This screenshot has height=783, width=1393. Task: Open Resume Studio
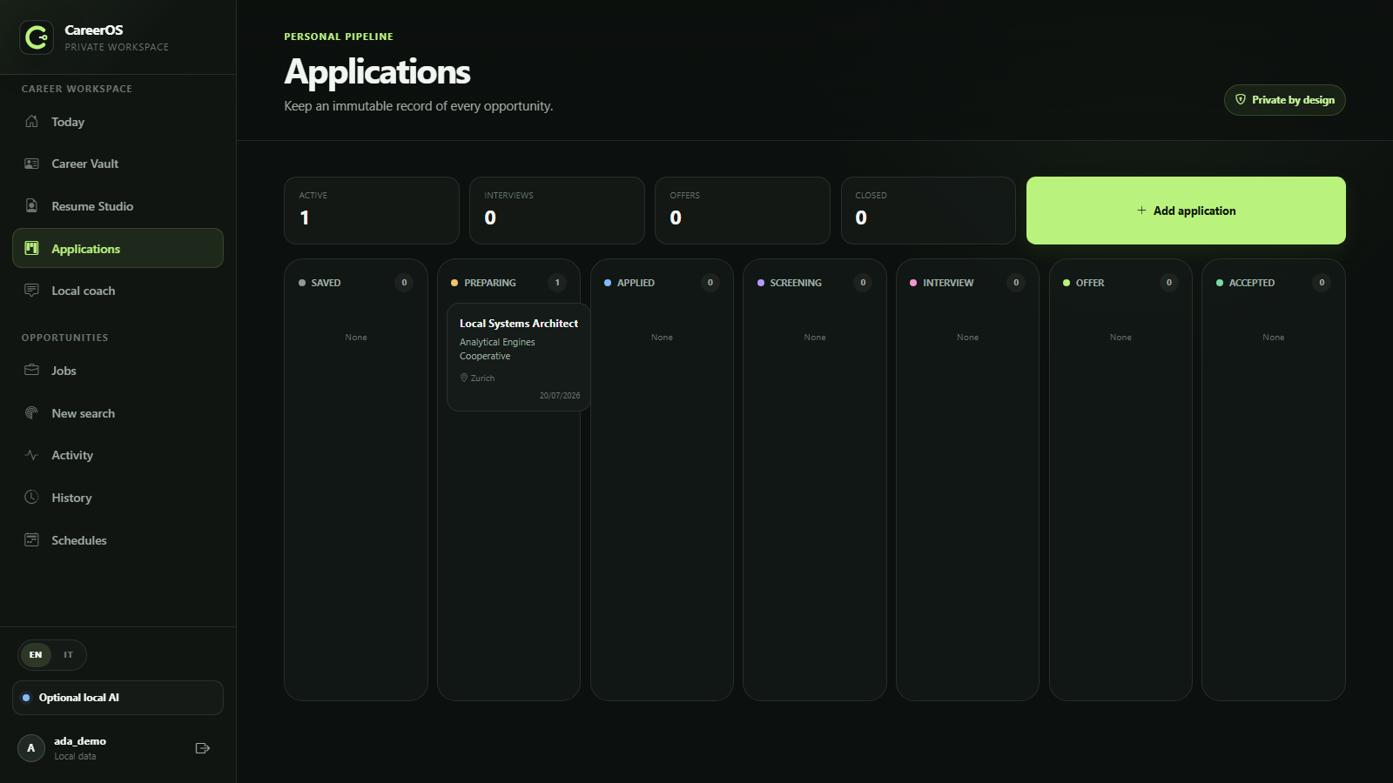[x=118, y=206]
